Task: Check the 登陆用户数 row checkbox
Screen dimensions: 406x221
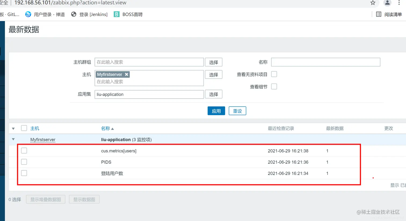Action: tap(24, 173)
